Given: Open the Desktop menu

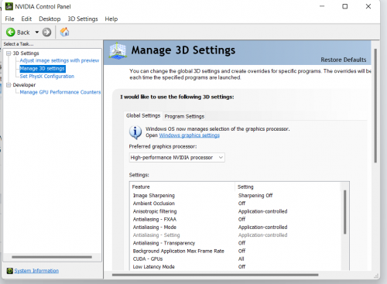Looking at the screenshot, I should point(50,19).
